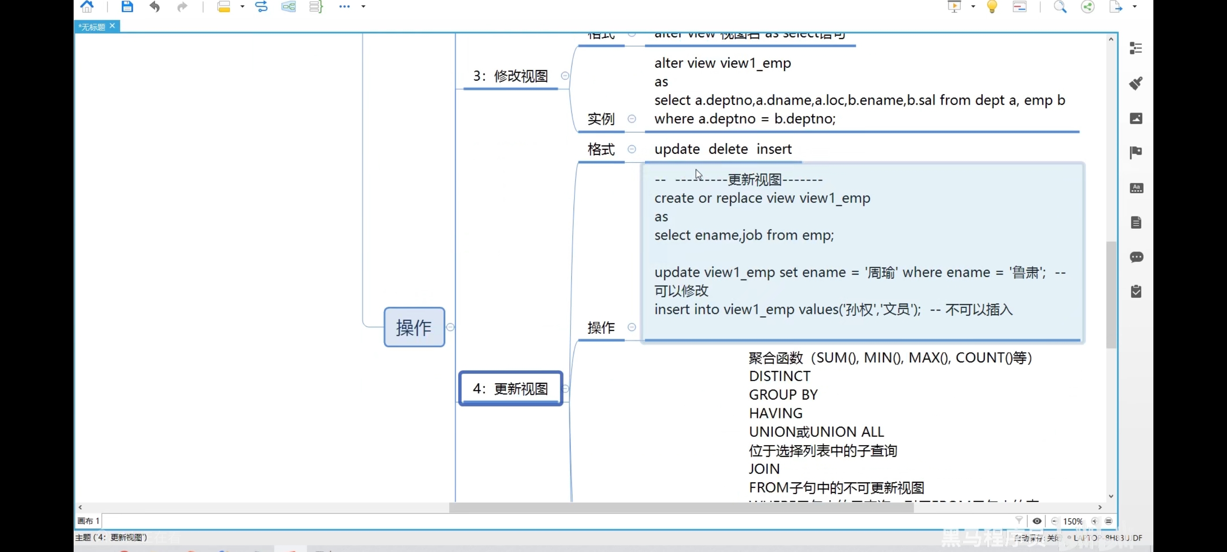Collapse the 3：修改视图 branch
Viewport: 1227px width, 552px height.
click(565, 76)
